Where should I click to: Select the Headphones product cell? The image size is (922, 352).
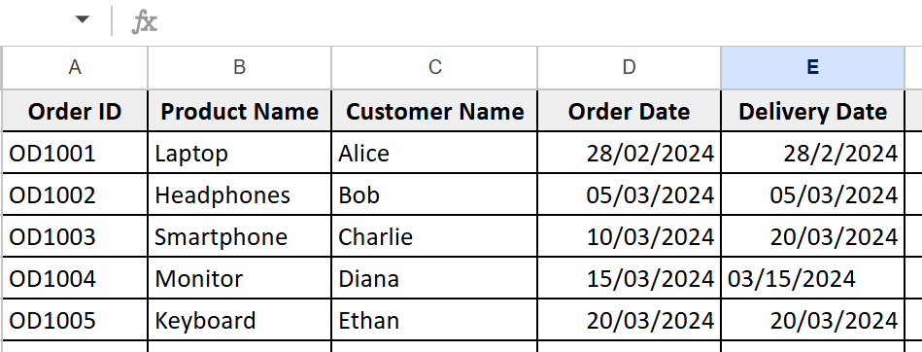pyautogui.click(x=239, y=194)
